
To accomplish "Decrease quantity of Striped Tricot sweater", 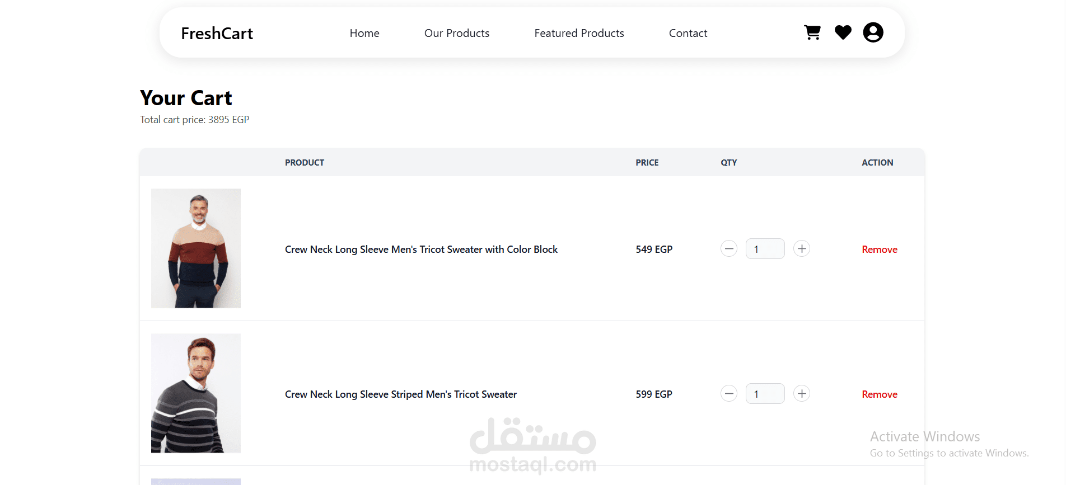I will pyautogui.click(x=728, y=394).
